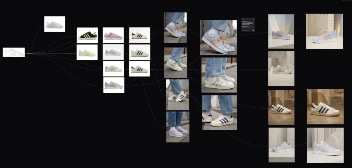
Task: Select the blue and orange sneaker product image
Action: coord(114,85)
